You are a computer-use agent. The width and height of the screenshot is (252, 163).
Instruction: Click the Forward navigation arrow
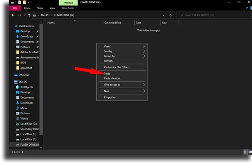click(x=19, y=15)
